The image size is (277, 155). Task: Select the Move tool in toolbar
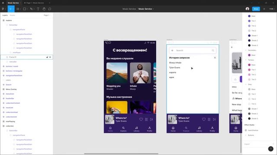point(10,9)
